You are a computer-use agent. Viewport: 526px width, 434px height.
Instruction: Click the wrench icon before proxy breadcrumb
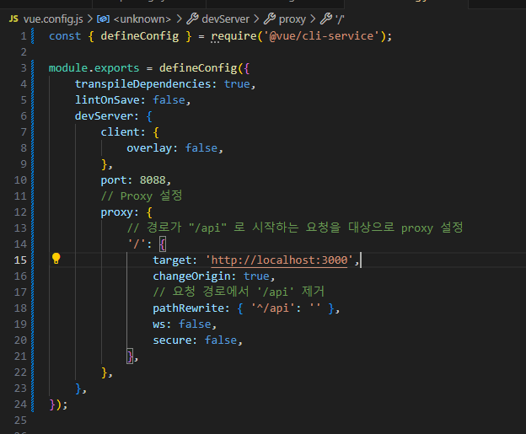coord(270,19)
